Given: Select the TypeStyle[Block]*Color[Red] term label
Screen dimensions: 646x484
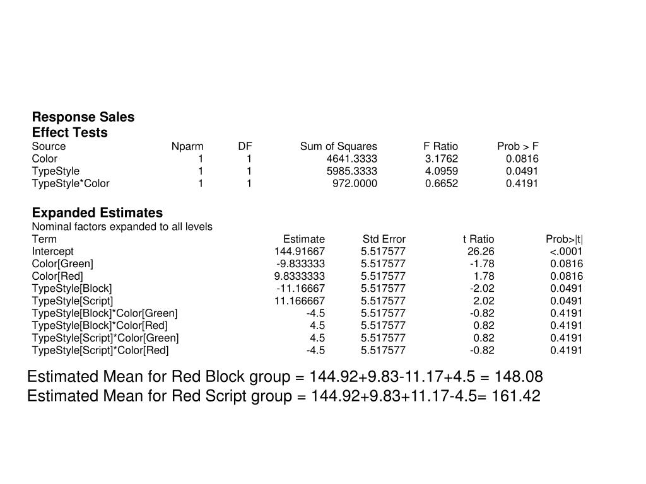Looking at the screenshot, I should [x=100, y=325].
